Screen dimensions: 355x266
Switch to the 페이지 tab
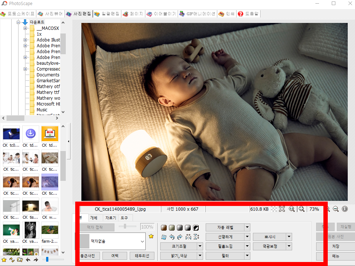[x=133, y=14]
